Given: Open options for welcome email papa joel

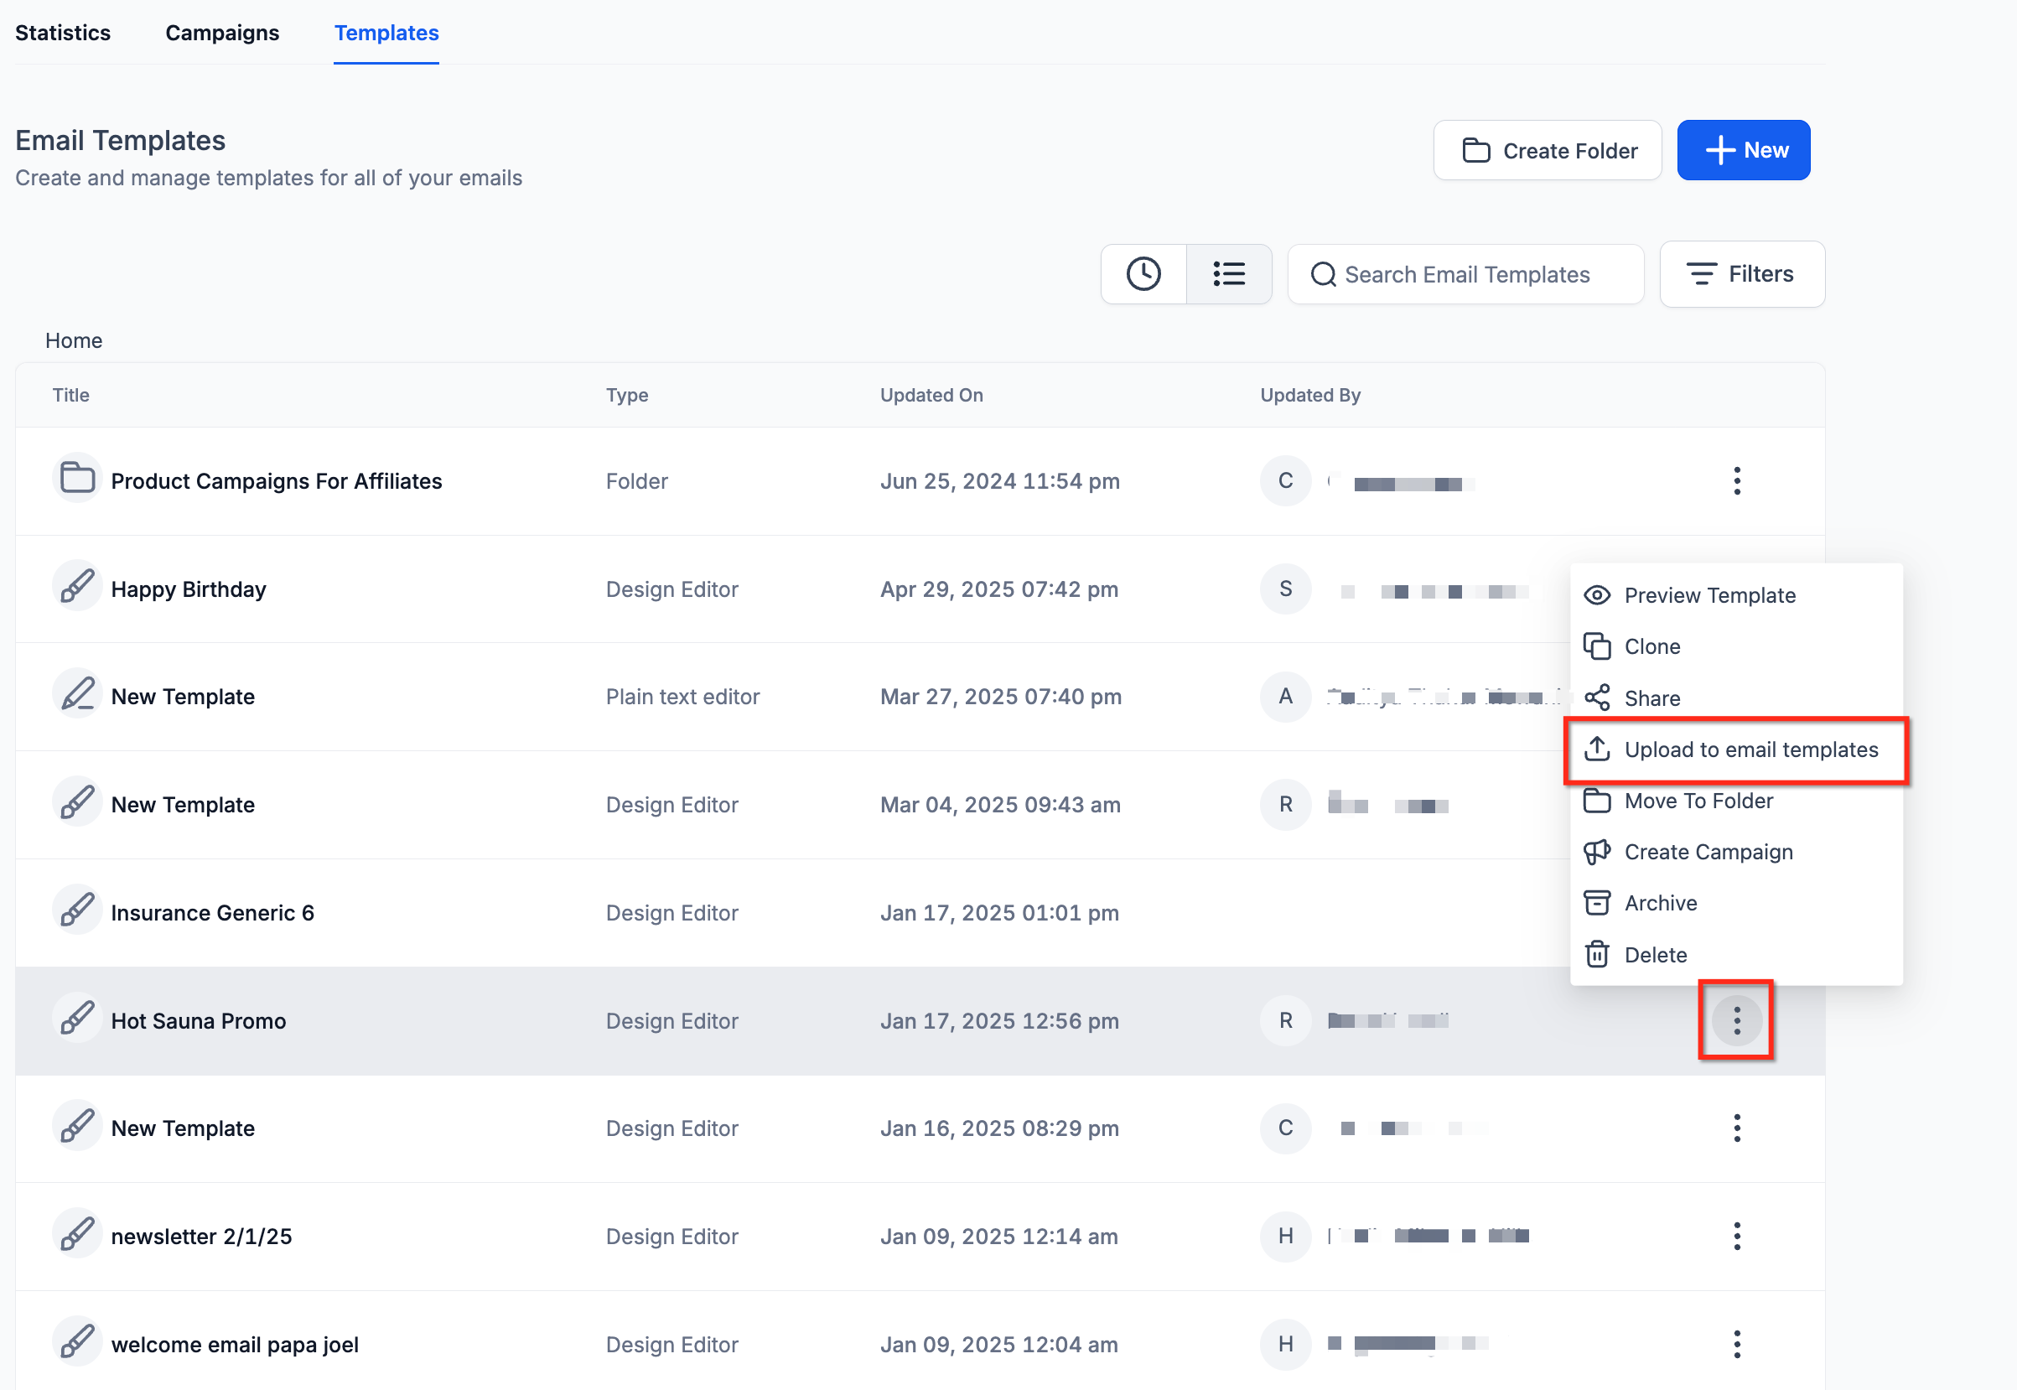Looking at the screenshot, I should coord(1735,1343).
